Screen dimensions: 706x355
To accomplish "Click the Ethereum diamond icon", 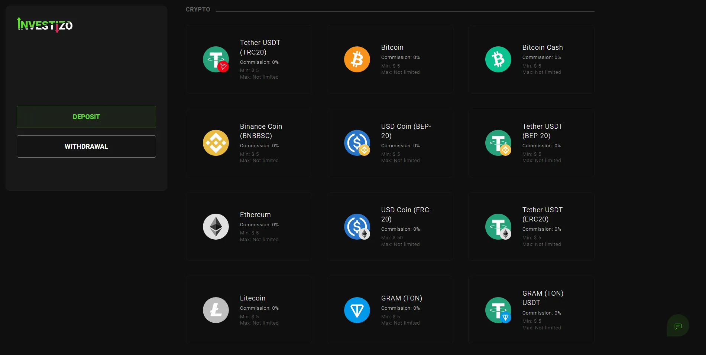I will click(216, 227).
